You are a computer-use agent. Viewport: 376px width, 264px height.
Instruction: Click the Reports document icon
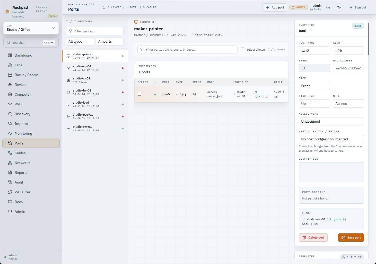click(x=10, y=172)
